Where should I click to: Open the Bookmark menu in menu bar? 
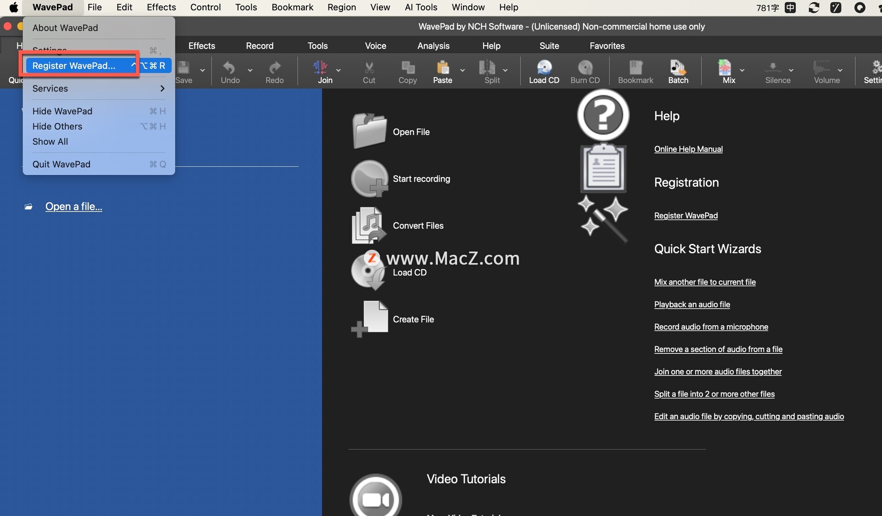[292, 7]
